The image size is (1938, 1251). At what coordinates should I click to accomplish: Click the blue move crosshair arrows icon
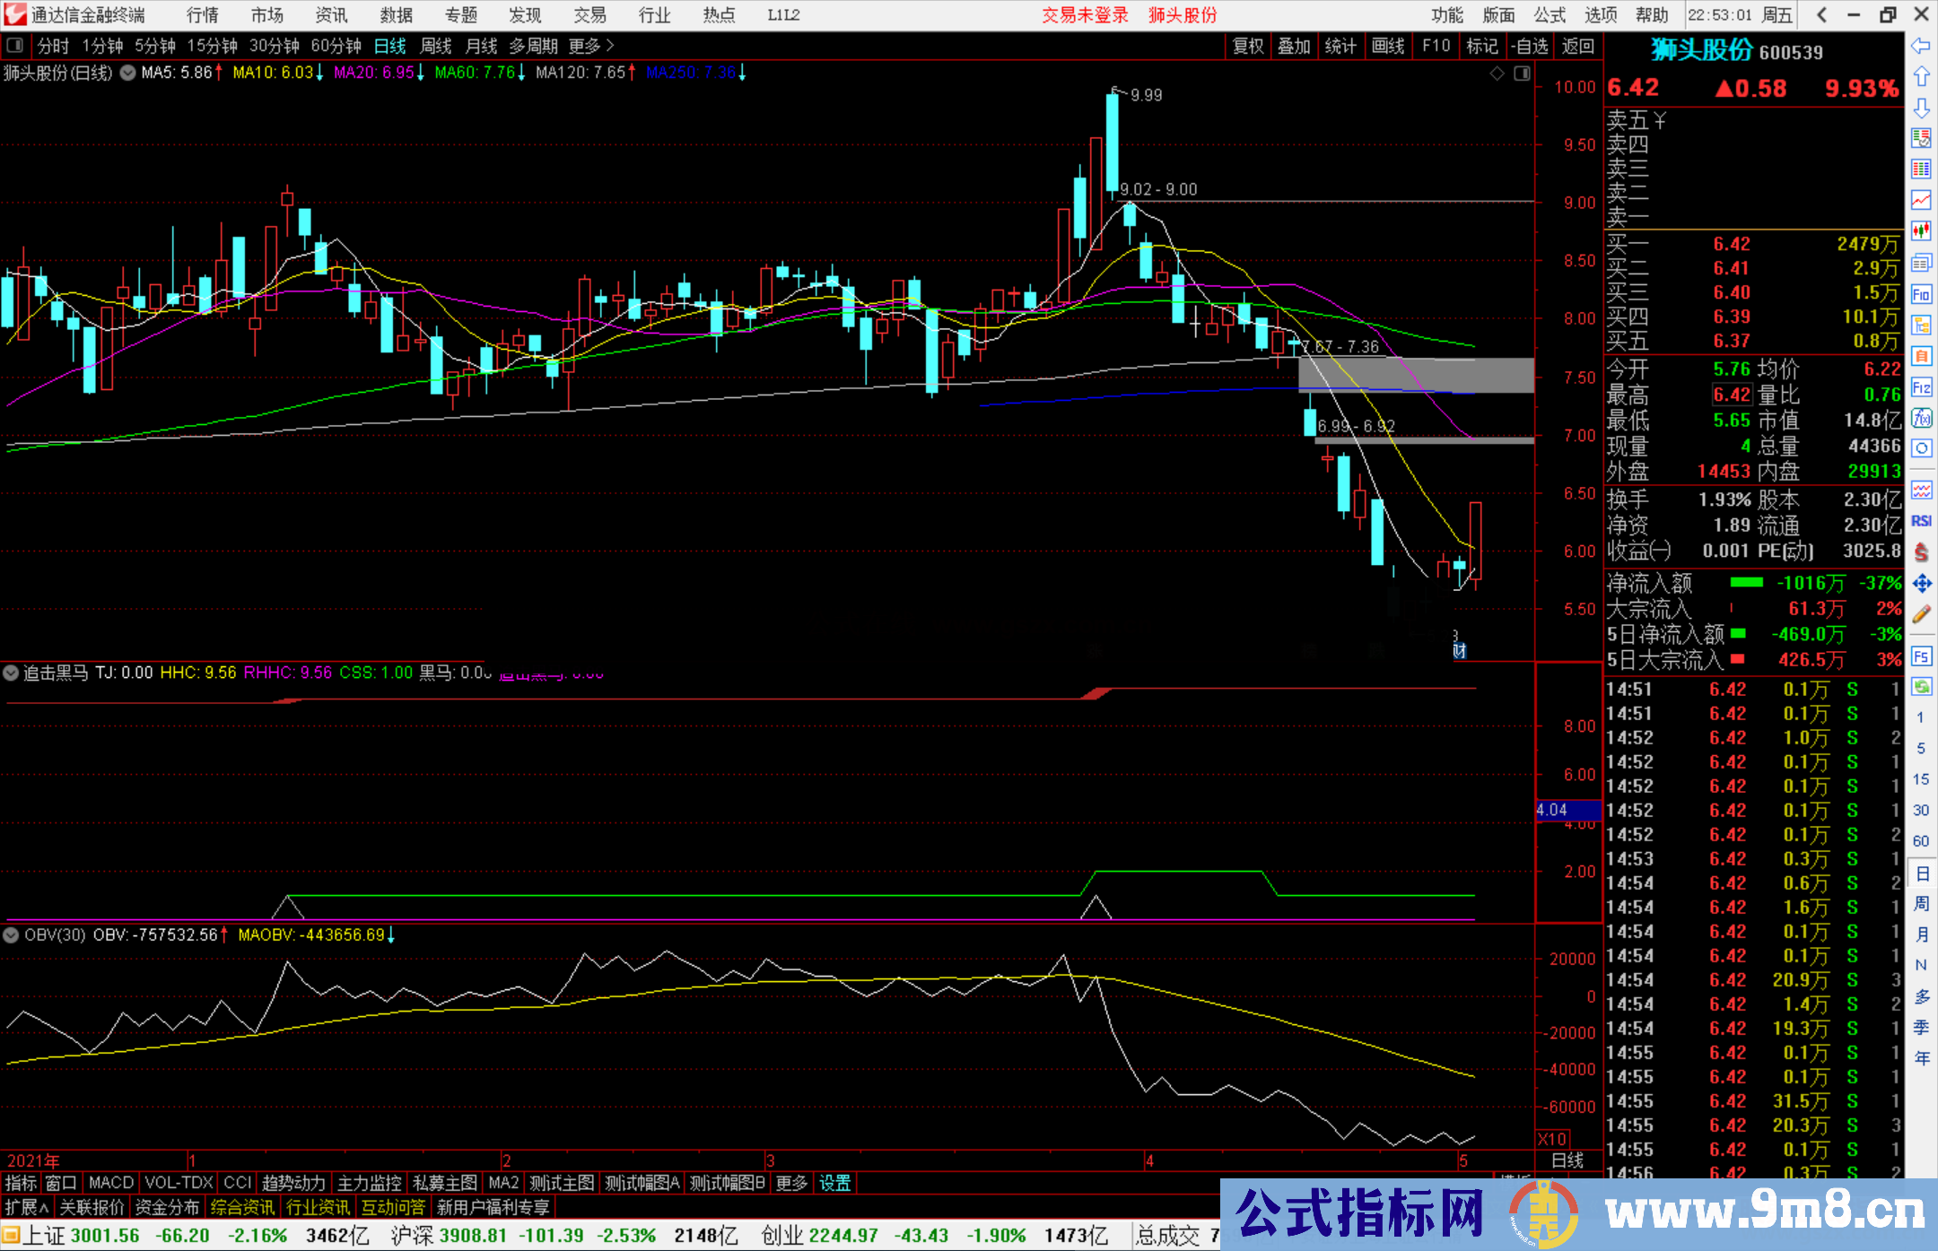point(1921,584)
